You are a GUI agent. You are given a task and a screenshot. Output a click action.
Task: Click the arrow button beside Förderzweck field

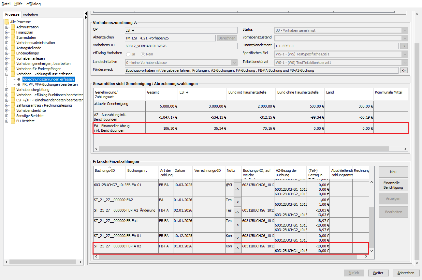click(x=404, y=70)
